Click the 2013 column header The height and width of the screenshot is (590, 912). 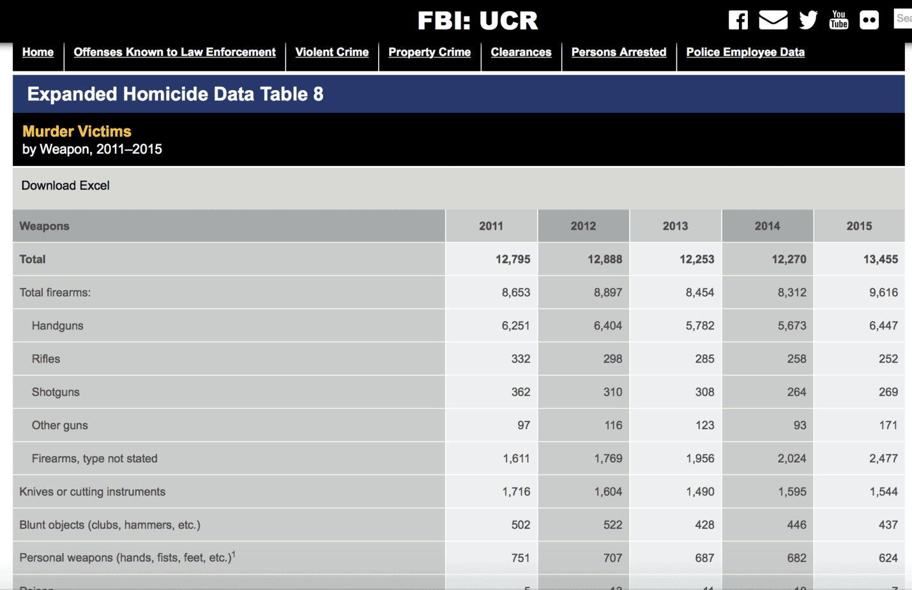(x=675, y=226)
